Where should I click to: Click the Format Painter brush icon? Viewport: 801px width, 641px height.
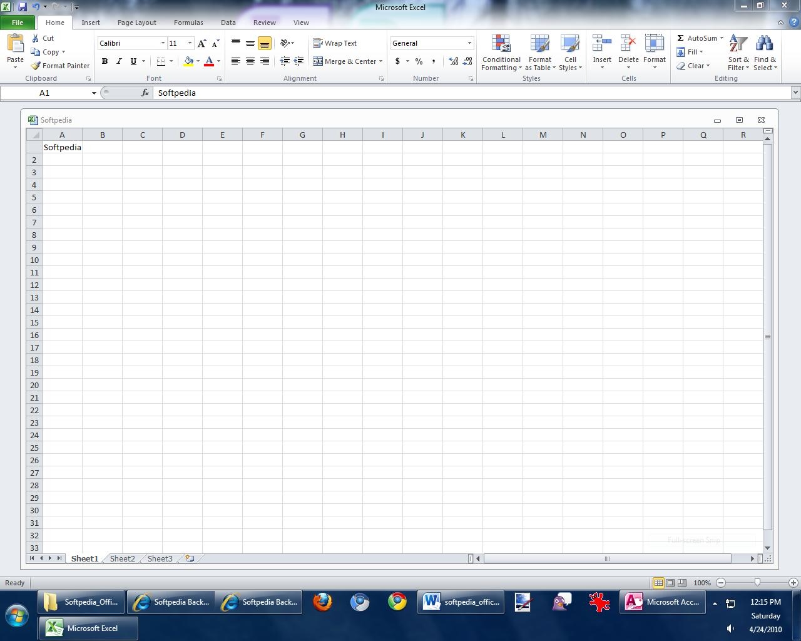[36, 66]
